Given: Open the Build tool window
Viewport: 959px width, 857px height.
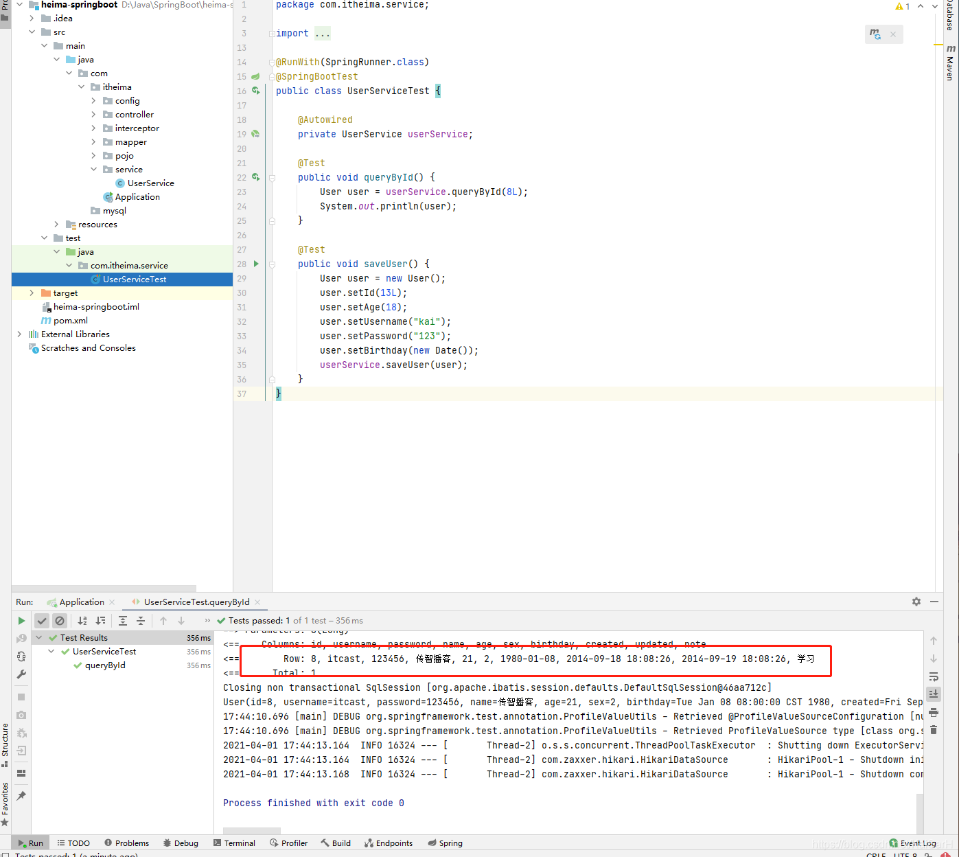Looking at the screenshot, I should click(x=336, y=843).
